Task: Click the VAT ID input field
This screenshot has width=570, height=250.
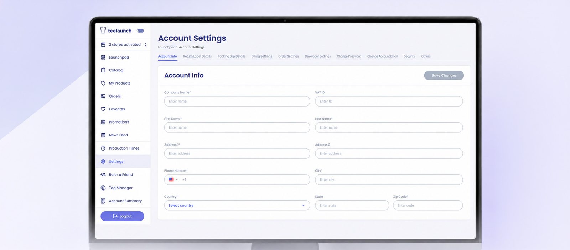Action: 389,101
